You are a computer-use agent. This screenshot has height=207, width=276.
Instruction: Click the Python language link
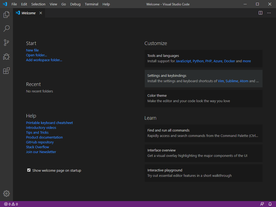coord(198,61)
